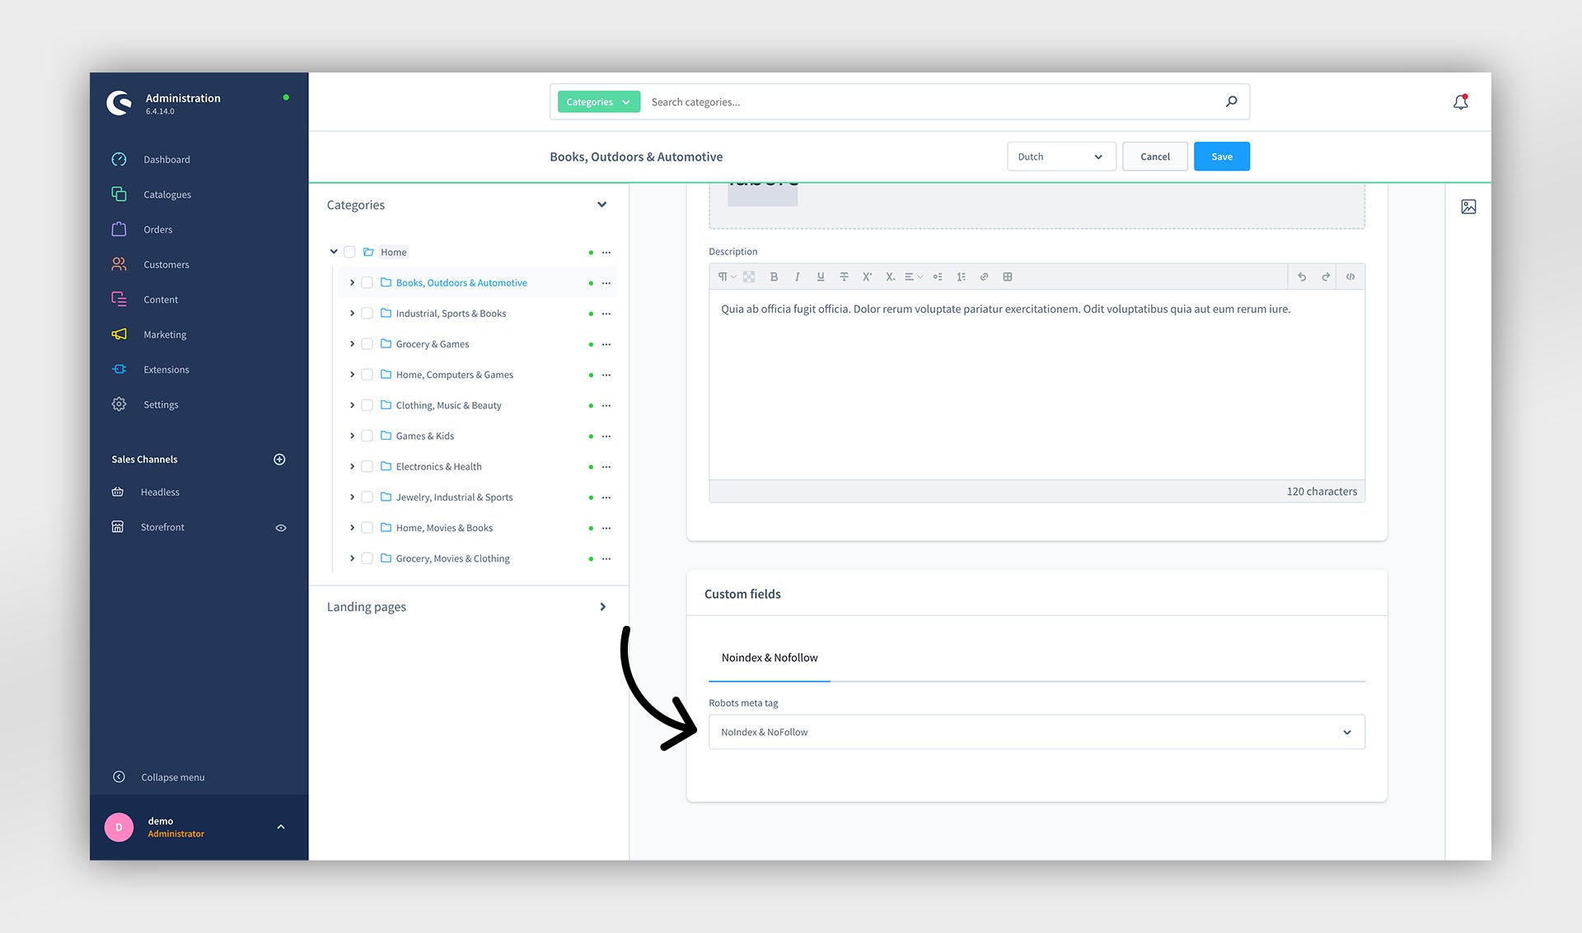Open Storefront sales channel
The image size is (1582, 933).
[162, 527]
